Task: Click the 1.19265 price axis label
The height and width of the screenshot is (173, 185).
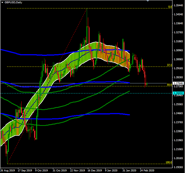Action: pos(178,167)
